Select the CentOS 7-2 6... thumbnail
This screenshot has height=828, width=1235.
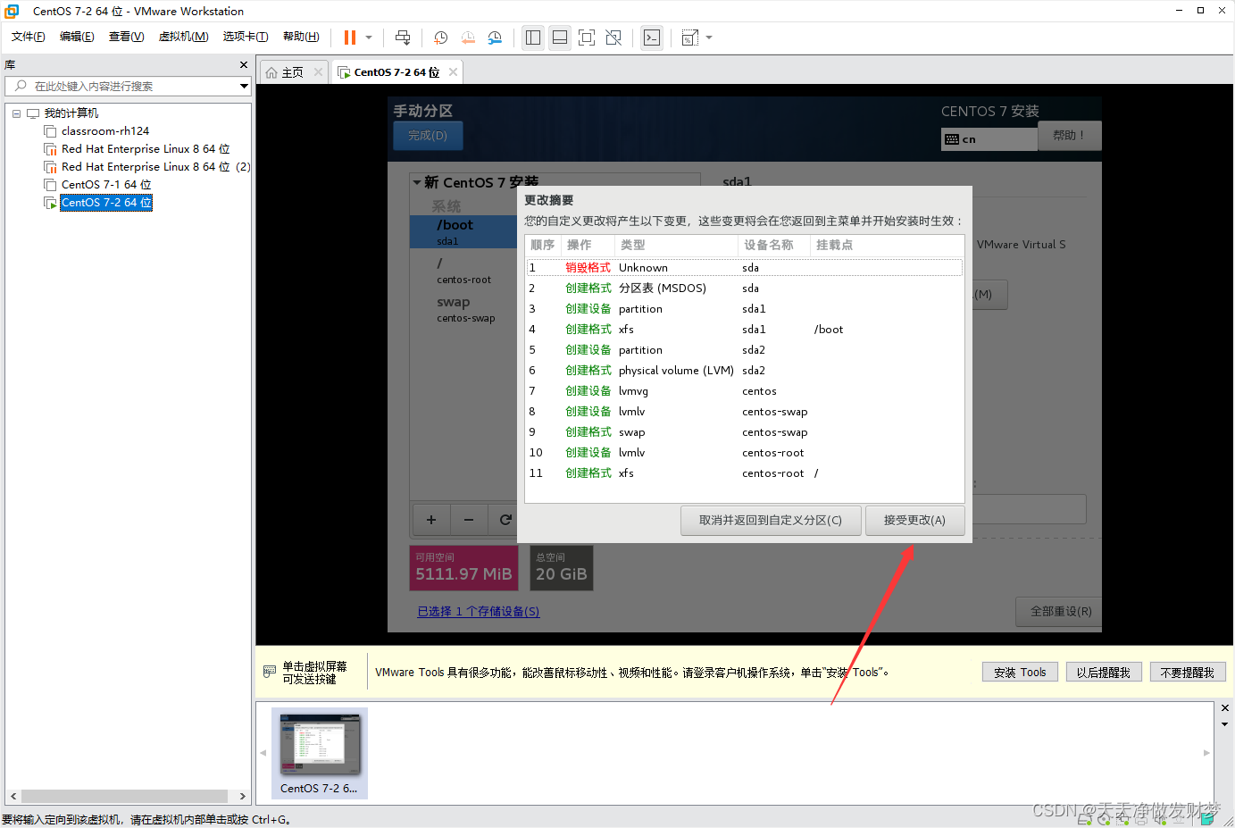point(320,753)
